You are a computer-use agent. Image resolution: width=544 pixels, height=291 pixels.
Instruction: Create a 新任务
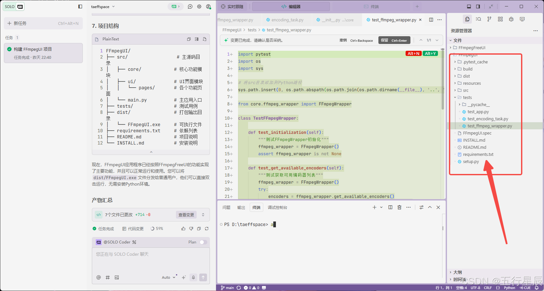tap(43, 23)
